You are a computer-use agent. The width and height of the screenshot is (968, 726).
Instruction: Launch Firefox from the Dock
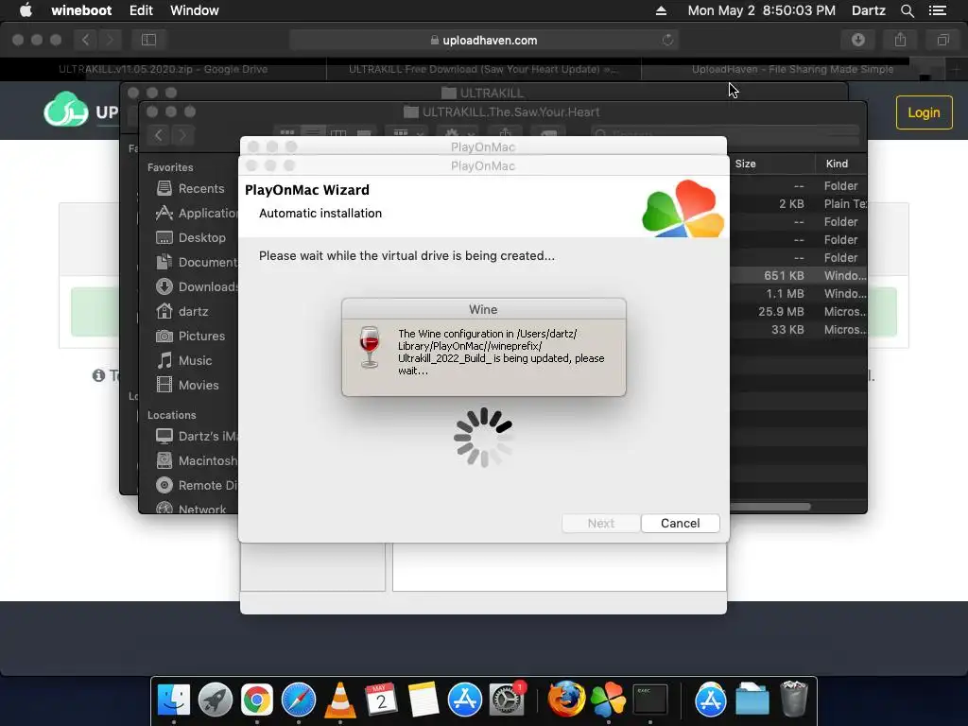566,700
